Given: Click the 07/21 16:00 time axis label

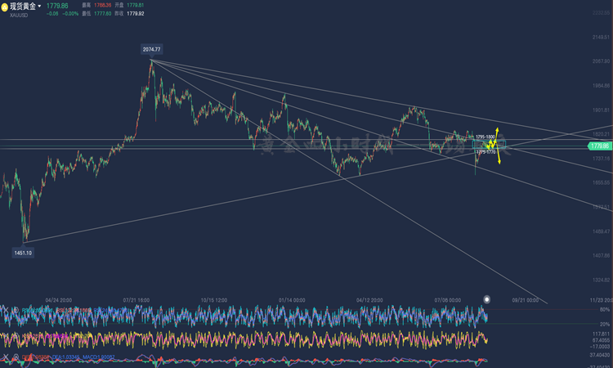Looking at the screenshot, I should (x=136, y=300).
